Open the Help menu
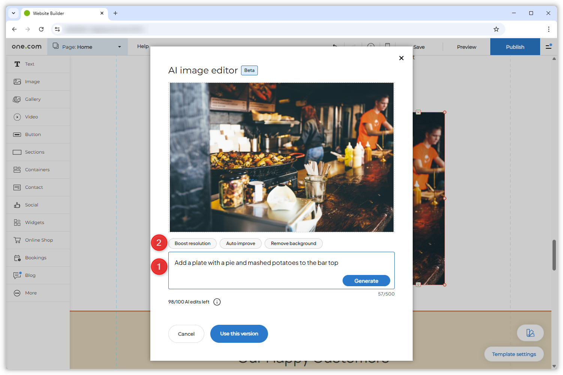Image resolution: width=563 pixels, height=375 pixels. click(143, 46)
